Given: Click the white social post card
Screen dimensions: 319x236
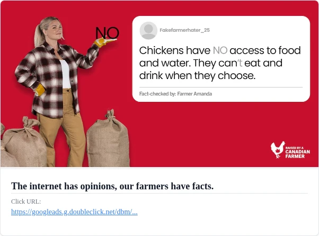Looking at the screenshot, I should pyautogui.click(x=221, y=59).
